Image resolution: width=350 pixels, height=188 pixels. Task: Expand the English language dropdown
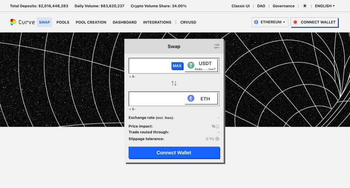click(x=324, y=6)
